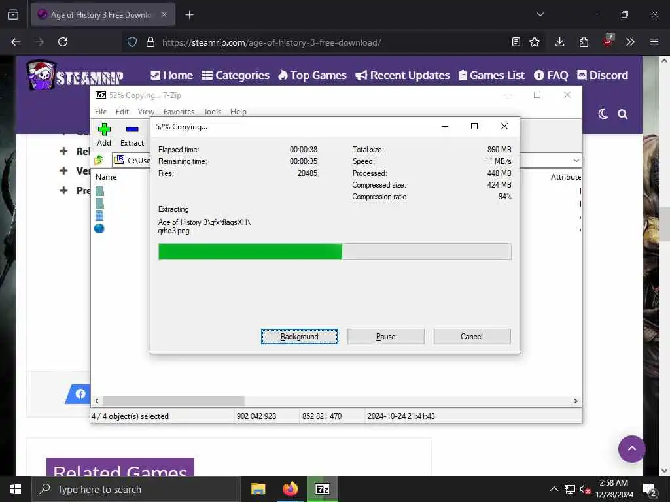Viewport: 670px width, 502px height.
Task: Click the webpage scrollbar down arrow
Action: point(664,471)
